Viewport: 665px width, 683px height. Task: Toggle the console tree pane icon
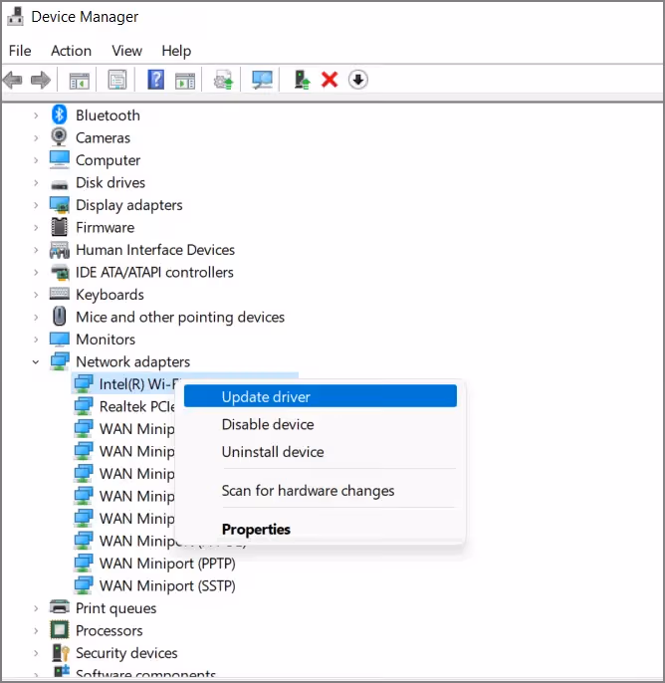coord(79,81)
